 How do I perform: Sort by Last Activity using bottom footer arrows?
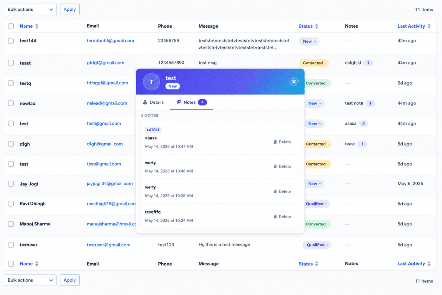click(x=429, y=264)
